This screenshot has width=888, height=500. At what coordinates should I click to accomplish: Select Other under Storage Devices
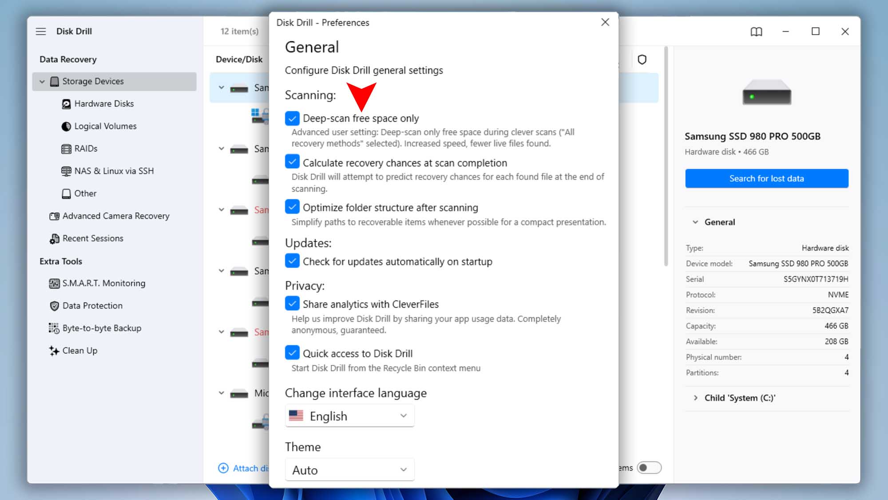[x=85, y=193]
